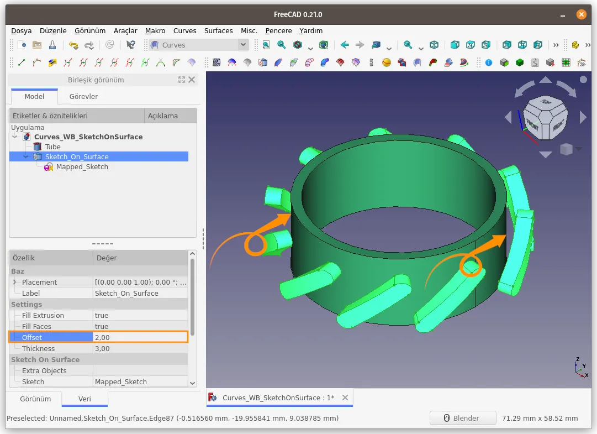Click the green dotted curve tool icon

coord(145,62)
